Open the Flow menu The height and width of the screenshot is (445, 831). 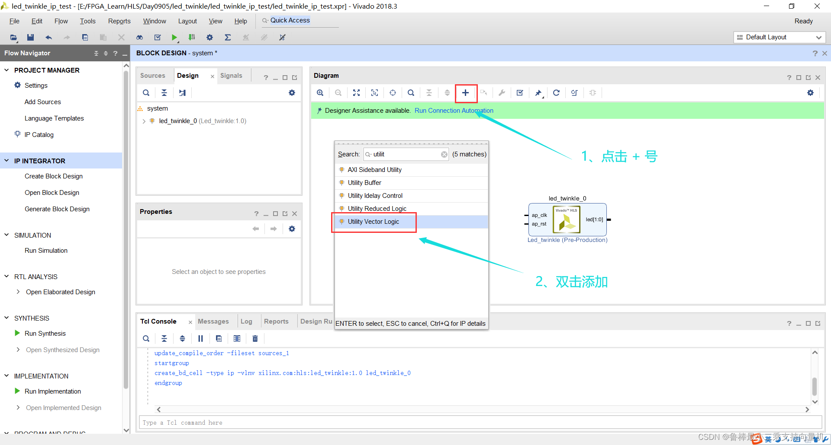pyautogui.click(x=61, y=21)
